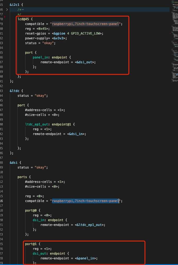Click the "port@1 {" line
This screenshot has width=178, height=265.
(x=33, y=244)
